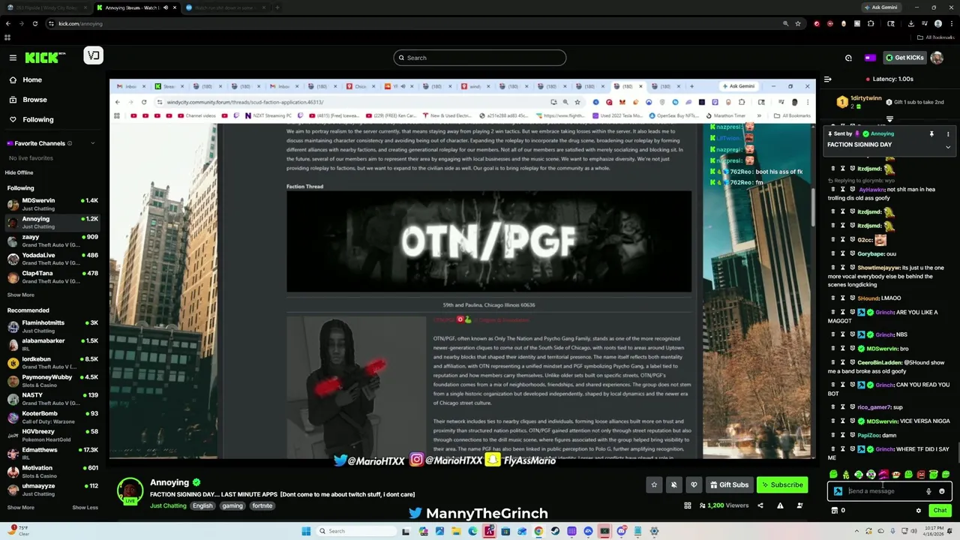Reload the browser page
This screenshot has height=540, width=960.
(34, 23)
